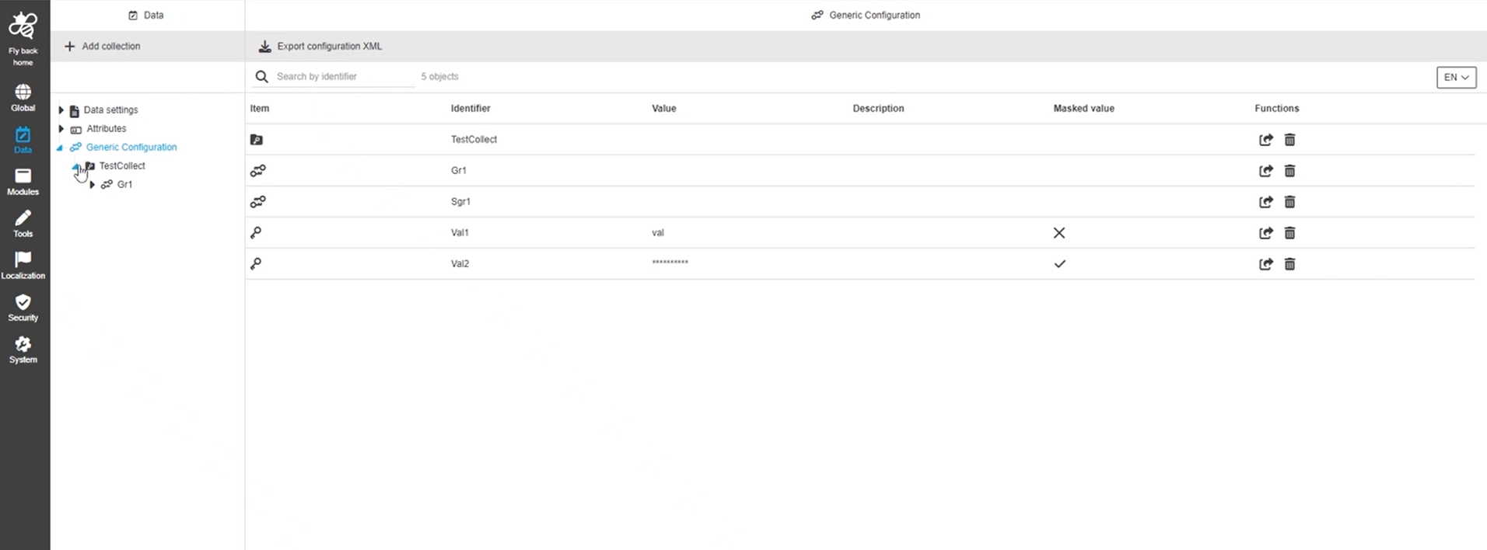Click Add collection button
Image resolution: width=1487 pixels, height=550 pixels.
click(x=103, y=47)
